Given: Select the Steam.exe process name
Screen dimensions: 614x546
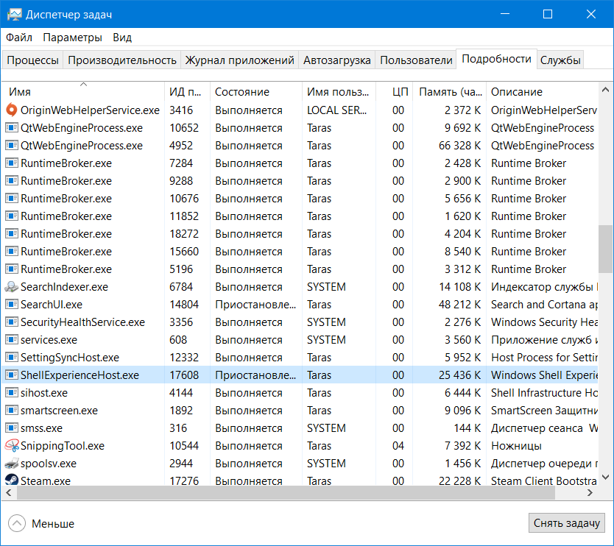Looking at the screenshot, I should coord(46,481).
